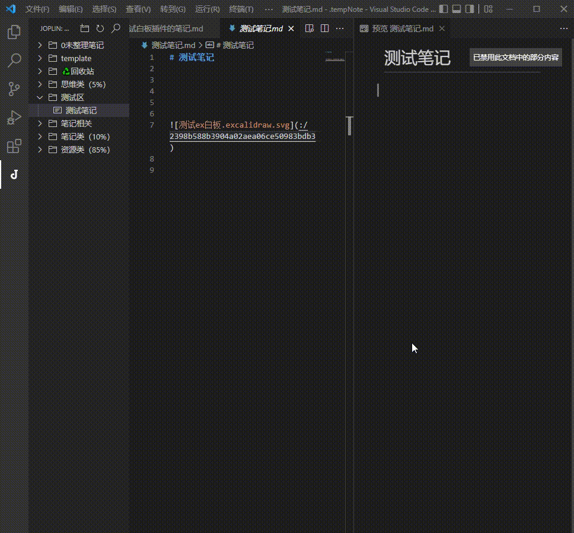
Task: Click the editor vertical scrollbar thumb
Action: click(350, 126)
